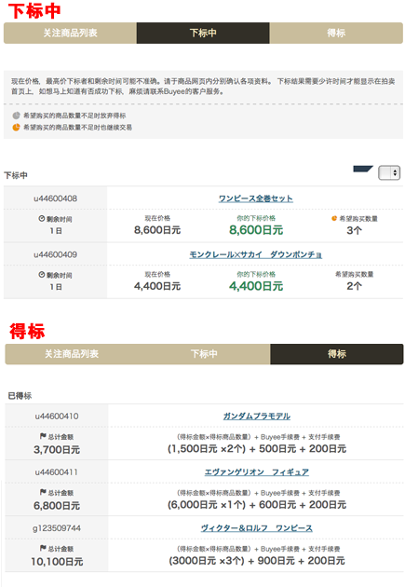This screenshot has width=405, height=587.
Task: Click the total amount 6,800日元
Action: pos(57,506)
